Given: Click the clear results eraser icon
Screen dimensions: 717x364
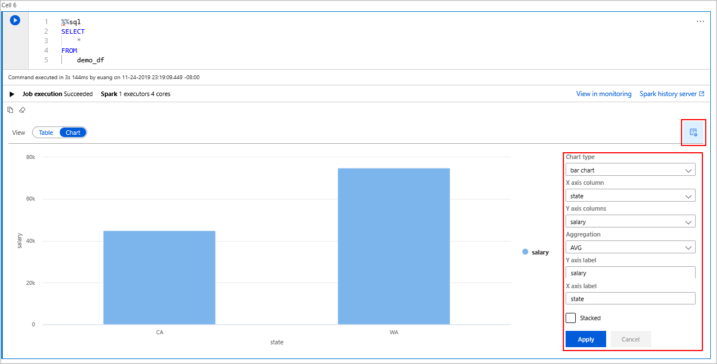Looking at the screenshot, I should point(22,110).
